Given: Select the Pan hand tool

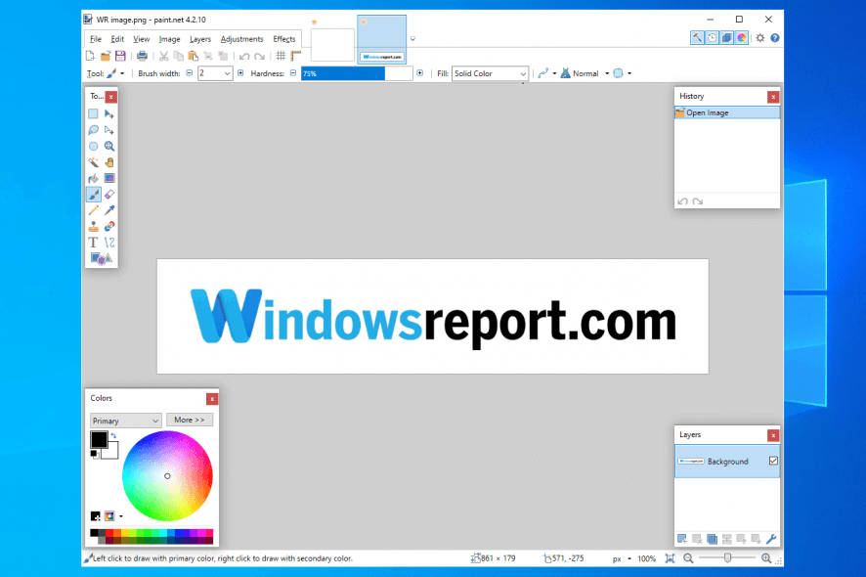Looking at the screenshot, I should pyautogui.click(x=109, y=162).
